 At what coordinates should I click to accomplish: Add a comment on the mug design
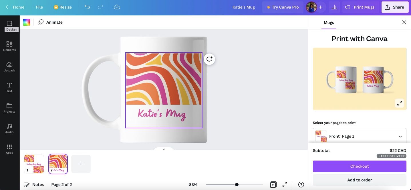209,59
